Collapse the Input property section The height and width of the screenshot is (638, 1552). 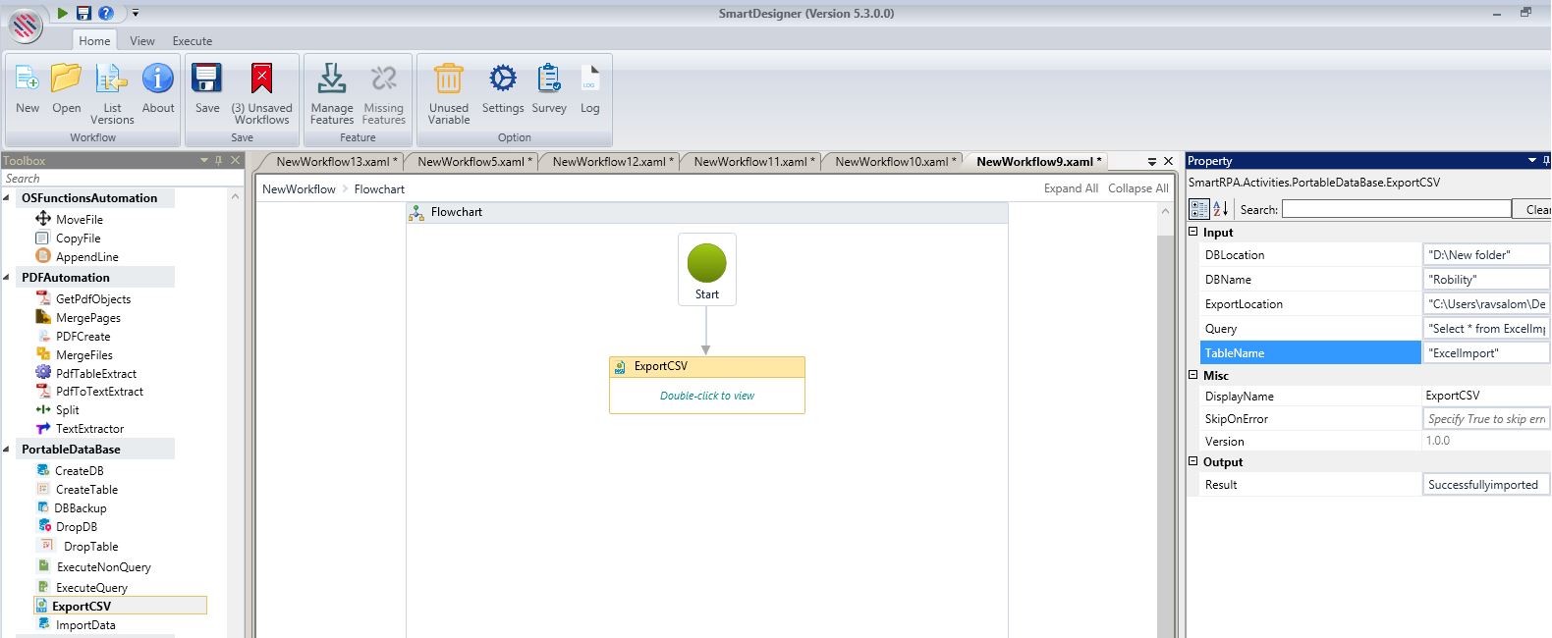(x=1193, y=233)
